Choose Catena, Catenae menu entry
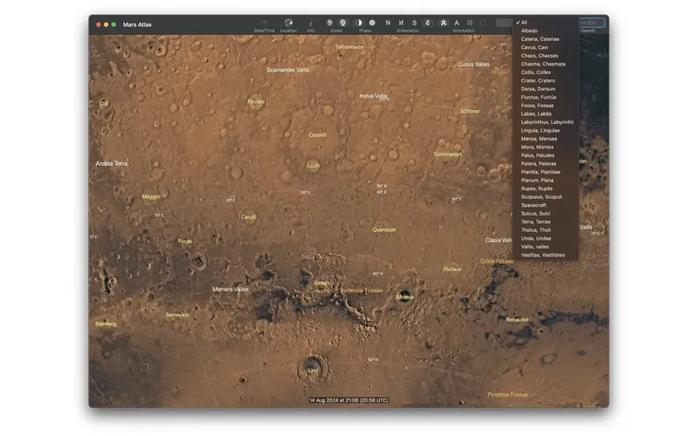Viewport: 698px width, 436px height. pos(546,39)
